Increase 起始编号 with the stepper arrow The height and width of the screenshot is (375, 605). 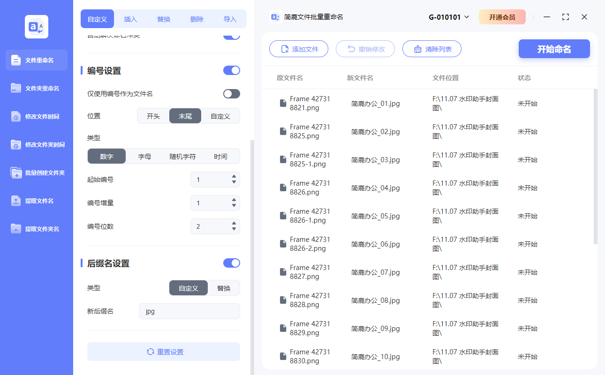click(234, 177)
